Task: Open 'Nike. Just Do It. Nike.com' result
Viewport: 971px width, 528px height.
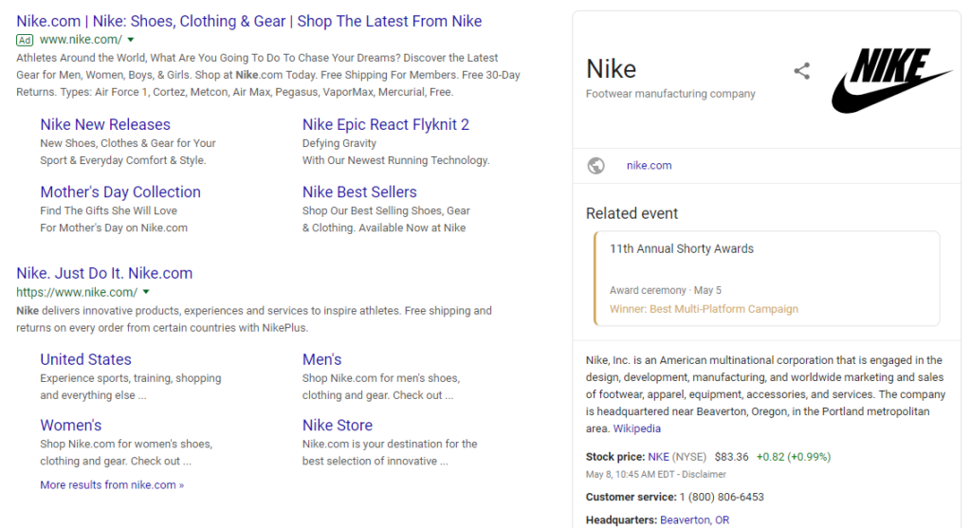Action: point(104,273)
